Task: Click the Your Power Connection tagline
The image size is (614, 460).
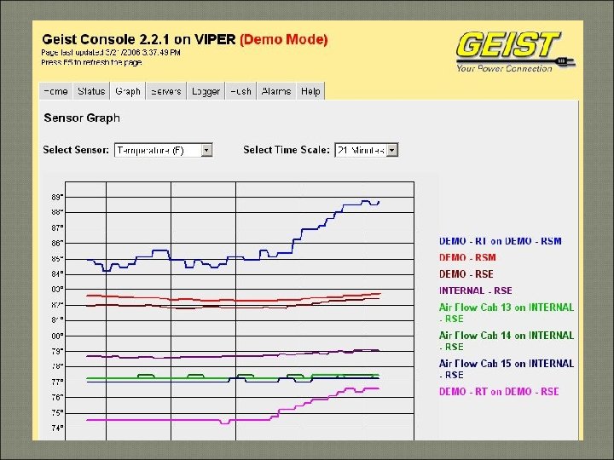Action: pos(504,68)
